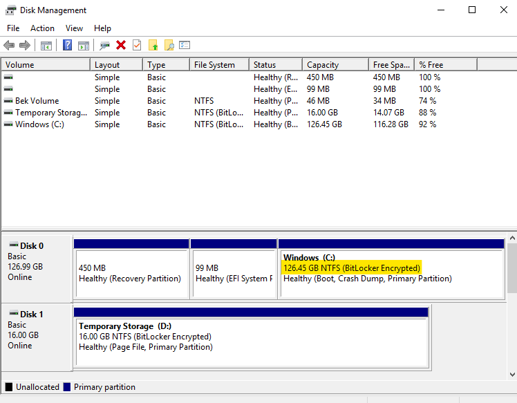The image size is (517, 403).
Task: Click Show/Hide Console Tree toolbar icon
Action: click(x=46, y=45)
